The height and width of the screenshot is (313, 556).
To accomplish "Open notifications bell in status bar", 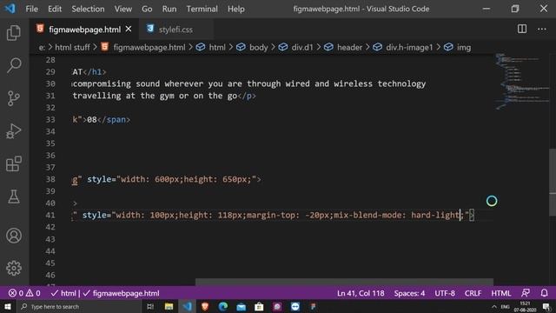I will 545,293.
